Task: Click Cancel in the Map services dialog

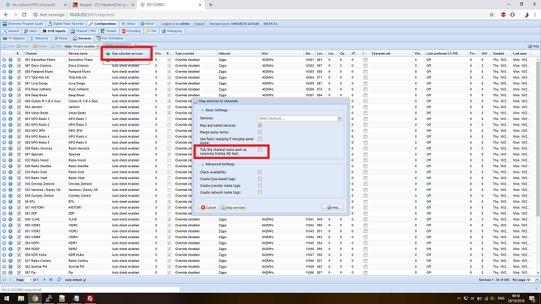Action: (x=209, y=208)
